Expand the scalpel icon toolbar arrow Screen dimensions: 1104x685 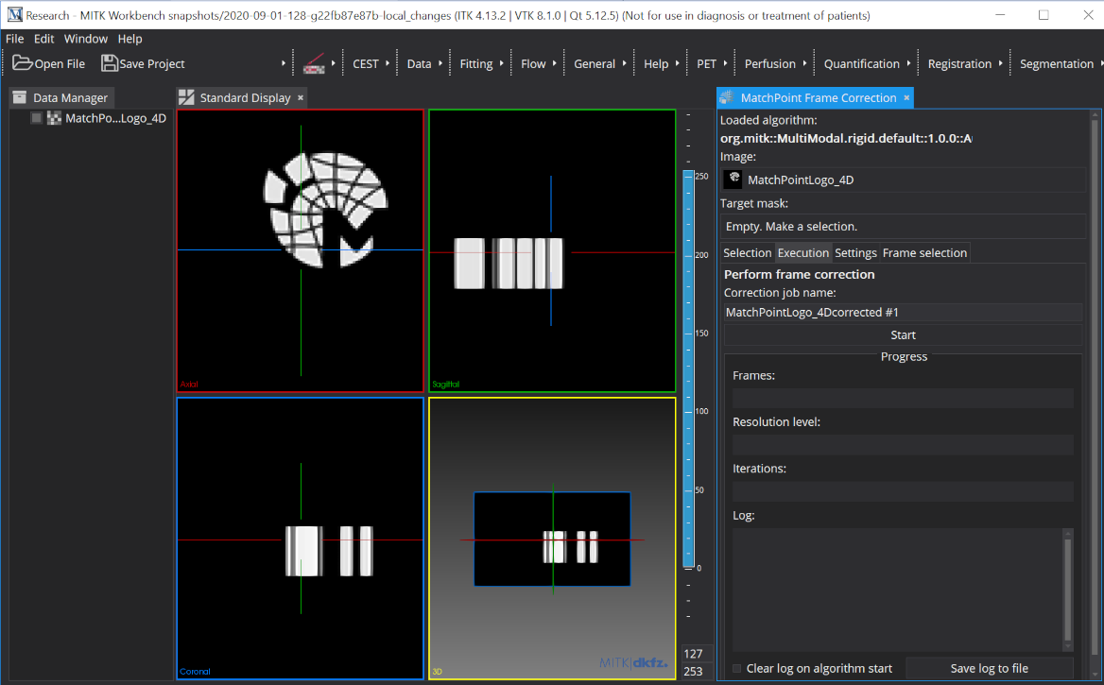333,63
